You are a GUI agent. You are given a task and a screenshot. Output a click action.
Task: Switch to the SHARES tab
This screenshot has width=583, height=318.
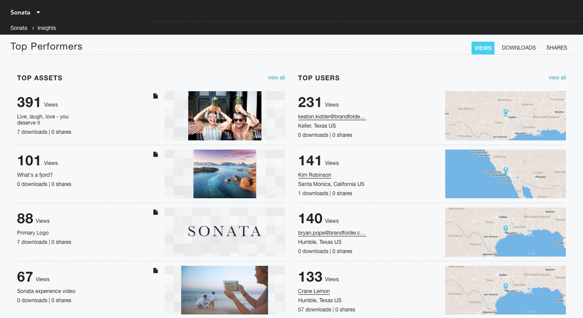point(557,48)
